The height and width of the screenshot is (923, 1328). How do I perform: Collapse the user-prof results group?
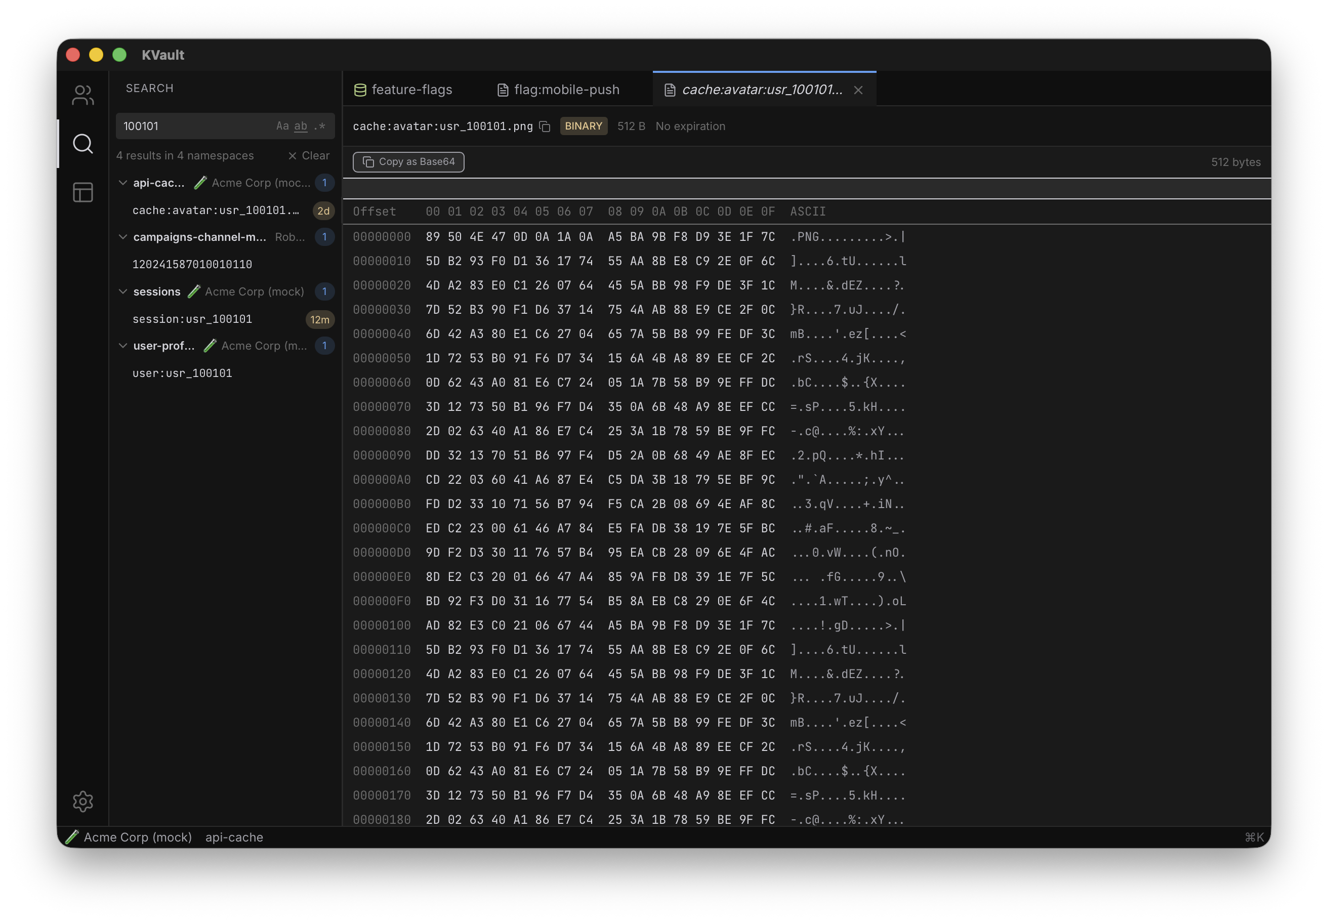click(x=123, y=345)
